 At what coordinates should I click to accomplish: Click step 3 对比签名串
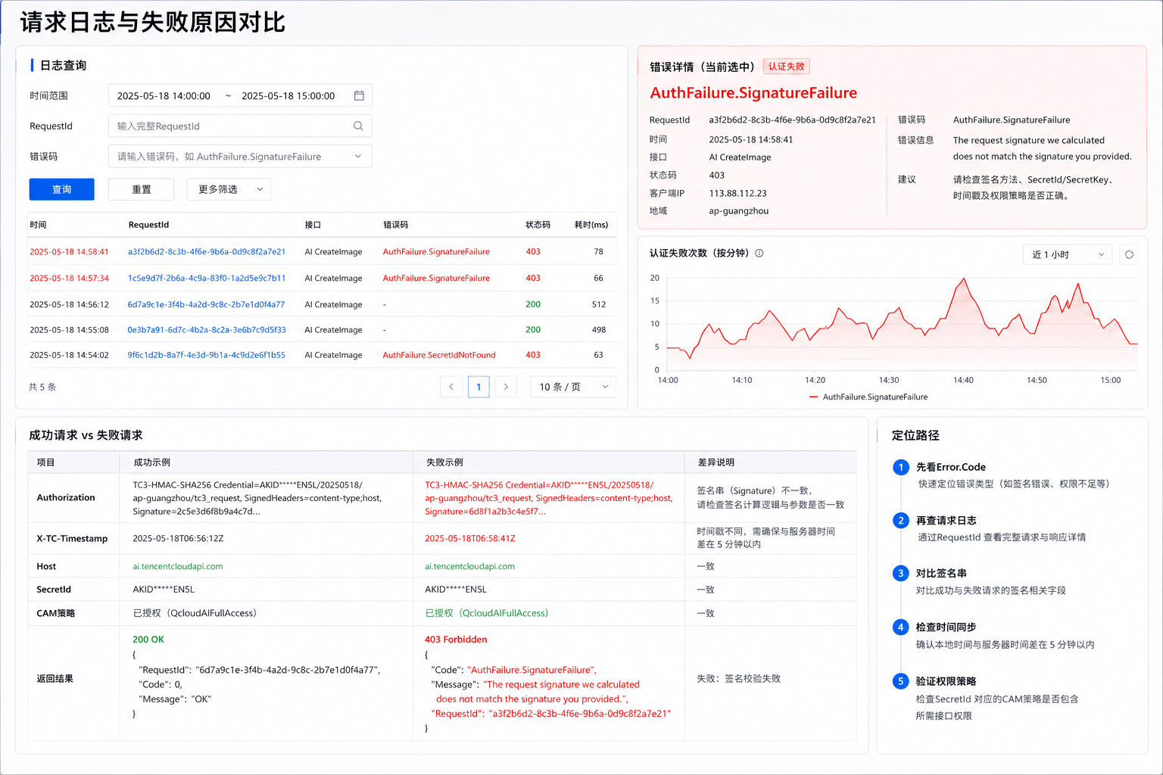pos(941,574)
